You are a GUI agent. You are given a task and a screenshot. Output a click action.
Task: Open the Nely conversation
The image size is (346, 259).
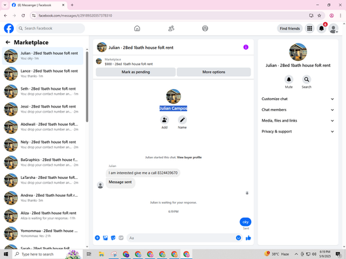pos(43,144)
